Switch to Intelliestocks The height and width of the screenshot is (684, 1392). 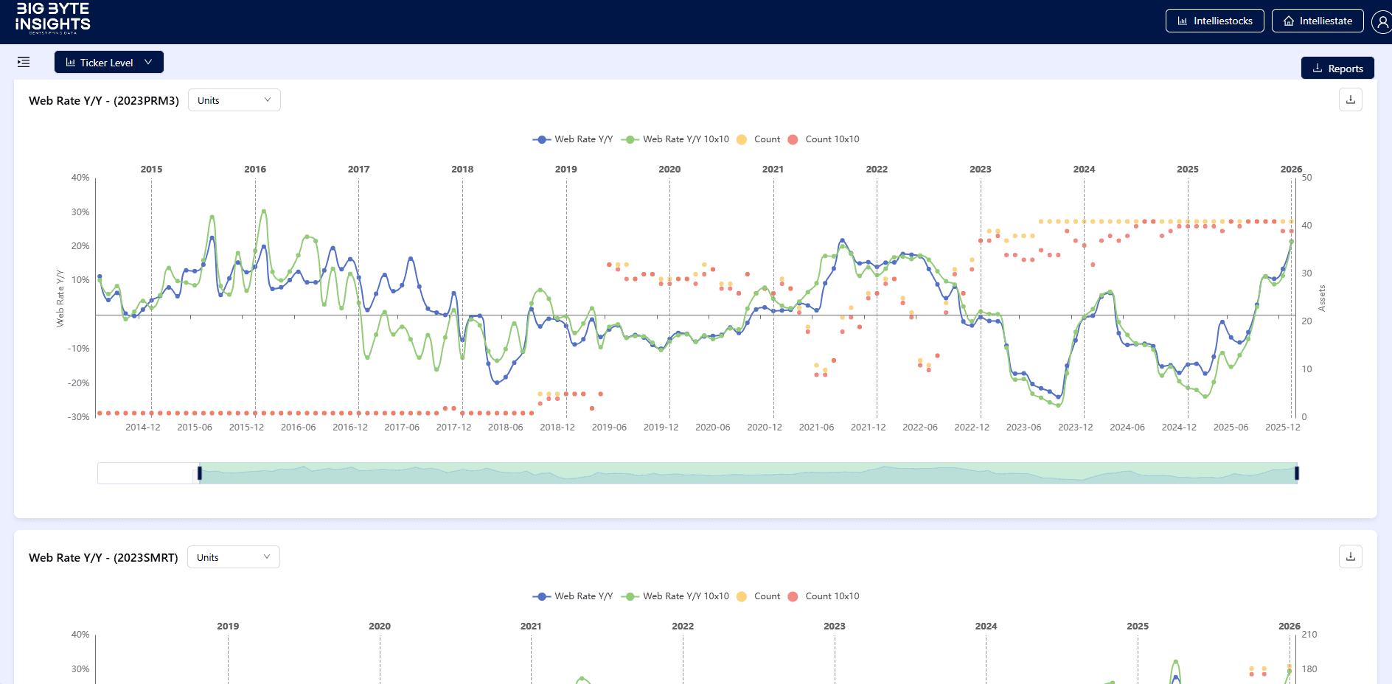pyautogui.click(x=1214, y=21)
